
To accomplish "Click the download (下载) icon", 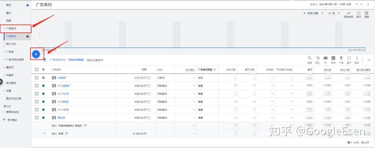I will pos(341,58).
